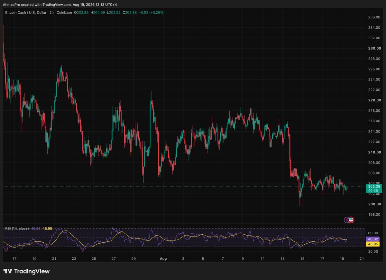This screenshot has width=386, height=280.
Task: Click the 220.00 price scale label
Action: pyautogui.click(x=374, y=100)
